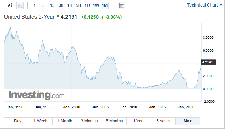
Task: Select the 5 minute interval
Action: coord(43,5)
